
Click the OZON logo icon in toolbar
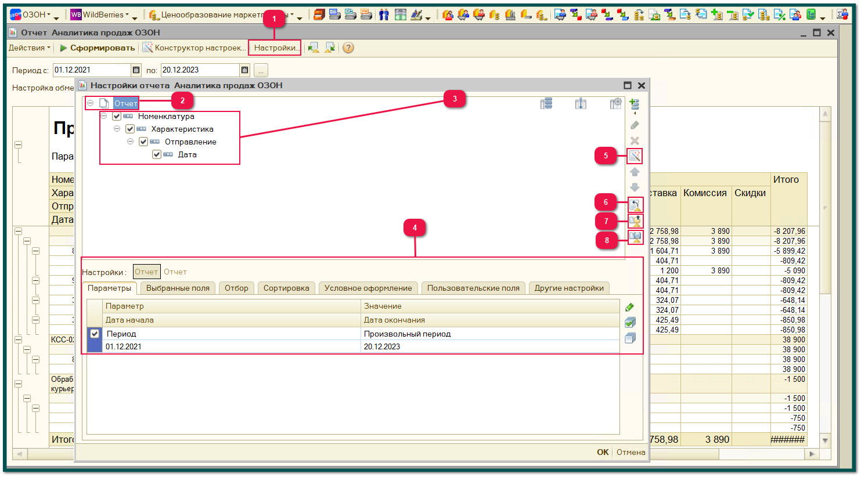coord(16,15)
